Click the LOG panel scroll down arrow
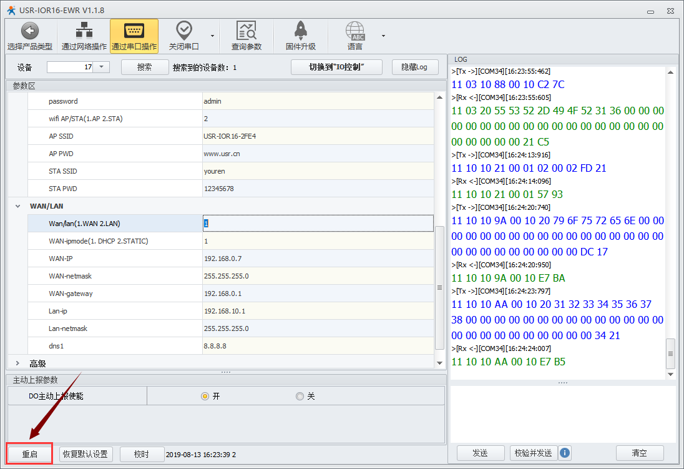 click(670, 374)
